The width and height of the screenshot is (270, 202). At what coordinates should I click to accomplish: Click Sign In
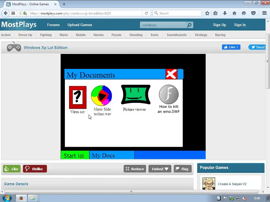(240, 25)
